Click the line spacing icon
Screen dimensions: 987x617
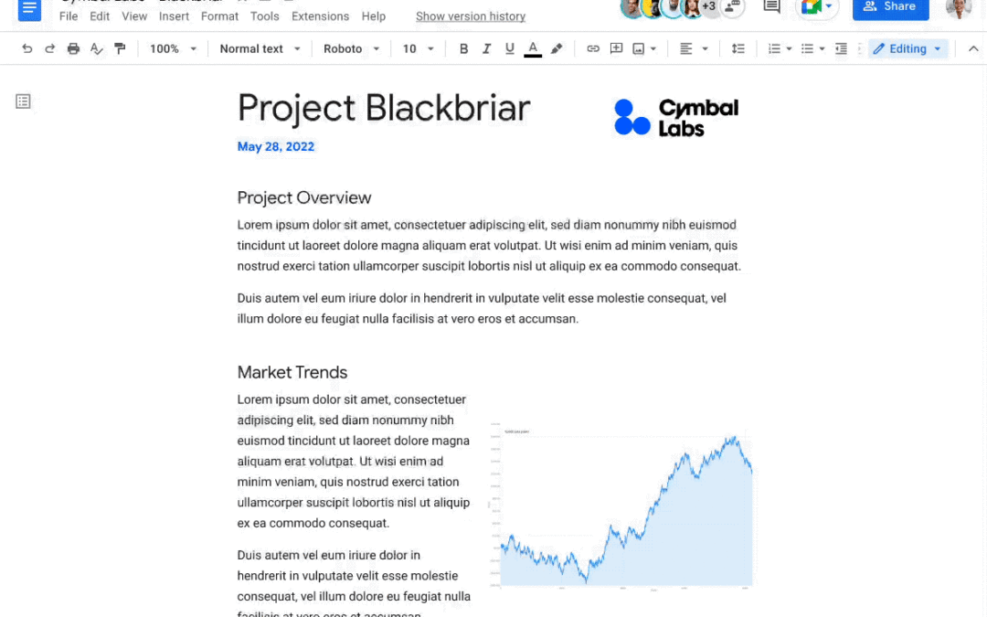point(738,48)
